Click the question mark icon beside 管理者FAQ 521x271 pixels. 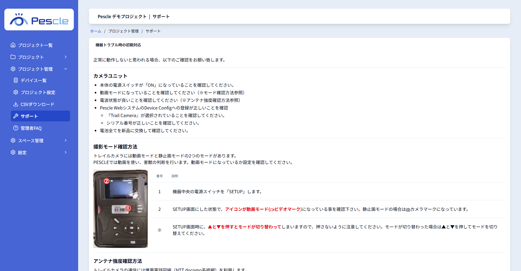[16, 128]
